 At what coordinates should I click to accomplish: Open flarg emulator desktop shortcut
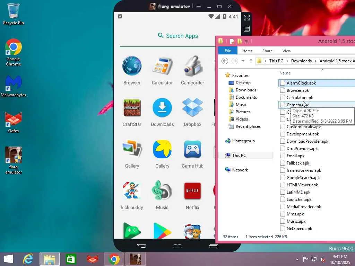14,160
